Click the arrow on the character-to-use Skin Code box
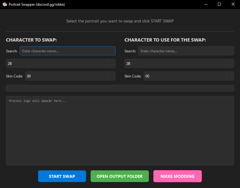The image size is (240, 188). click(x=230, y=76)
